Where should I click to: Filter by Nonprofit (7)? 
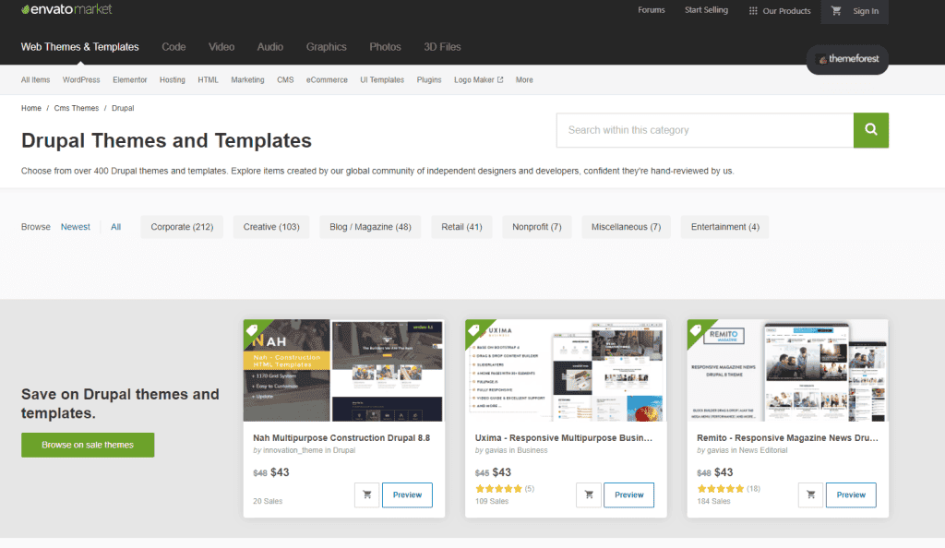tap(537, 227)
